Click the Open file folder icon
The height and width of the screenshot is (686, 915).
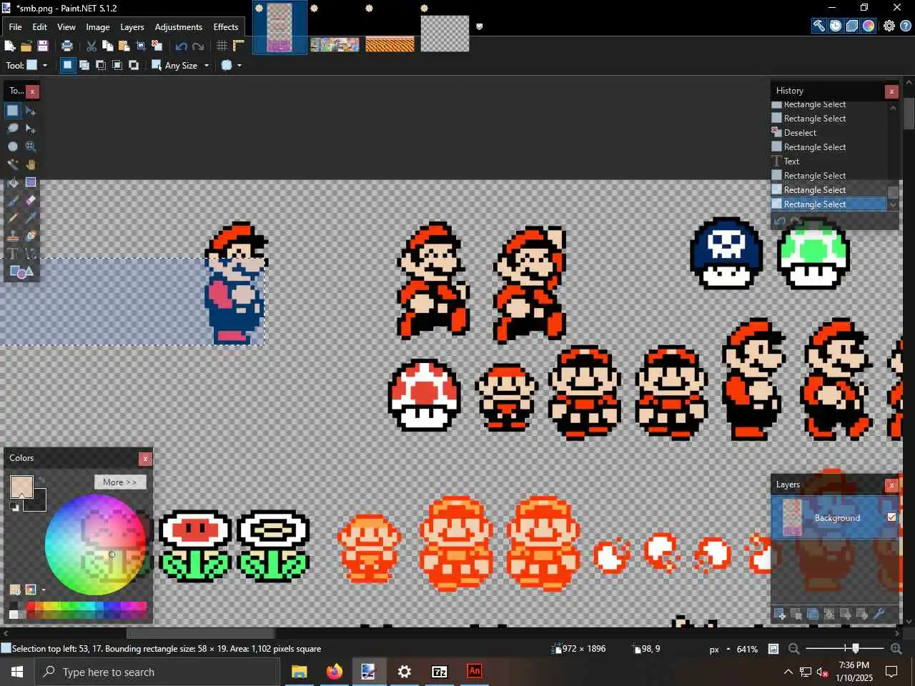pyautogui.click(x=26, y=46)
